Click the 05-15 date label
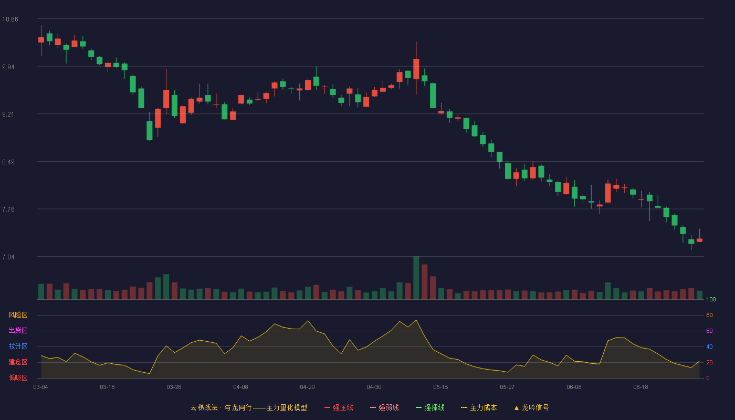735x420 pixels. (440, 387)
